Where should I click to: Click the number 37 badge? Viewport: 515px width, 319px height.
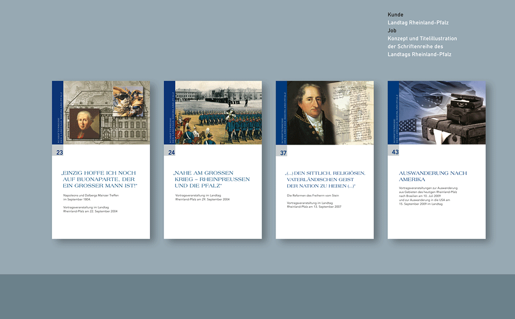[x=283, y=152]
